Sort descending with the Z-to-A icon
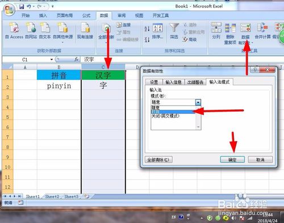284x223 pixels. [147, 39]
